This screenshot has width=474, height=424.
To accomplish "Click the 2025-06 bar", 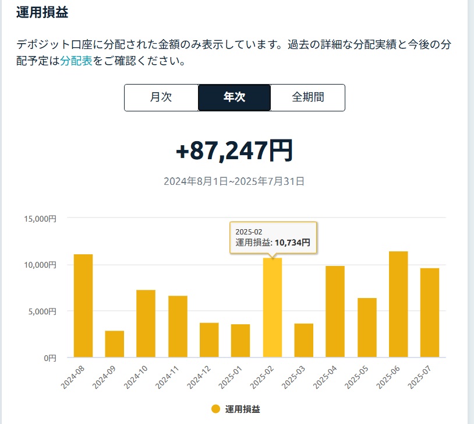I will point(398,304).
